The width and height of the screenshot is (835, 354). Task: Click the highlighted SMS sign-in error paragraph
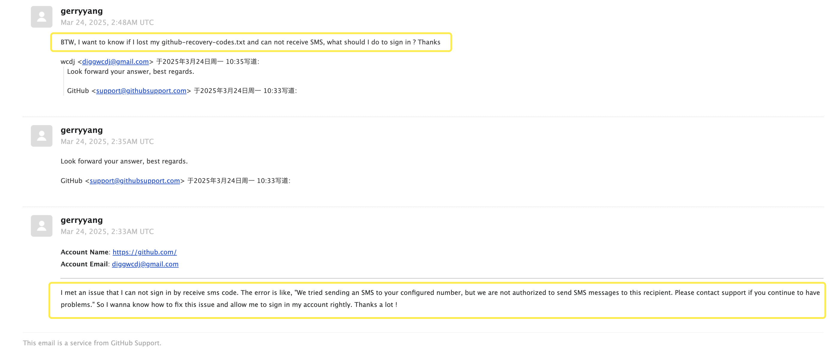(x=440, y=298)
